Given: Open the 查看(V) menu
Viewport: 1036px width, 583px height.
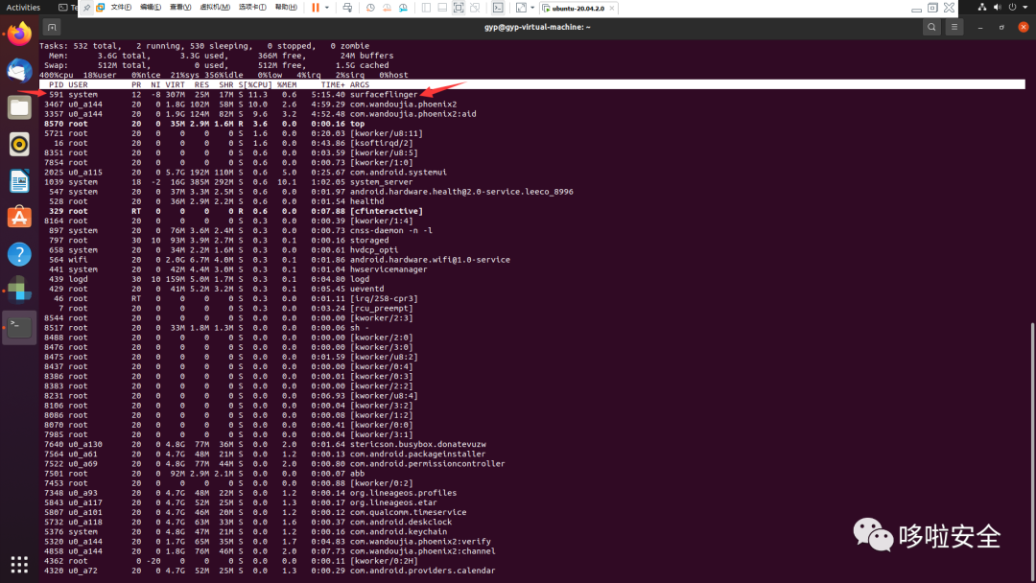Looking at the screenshot, I should (x=179, y=8).
